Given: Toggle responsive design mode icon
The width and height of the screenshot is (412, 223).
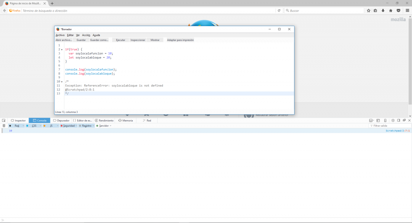Looking at the screenshot, I should click(385, 121).
